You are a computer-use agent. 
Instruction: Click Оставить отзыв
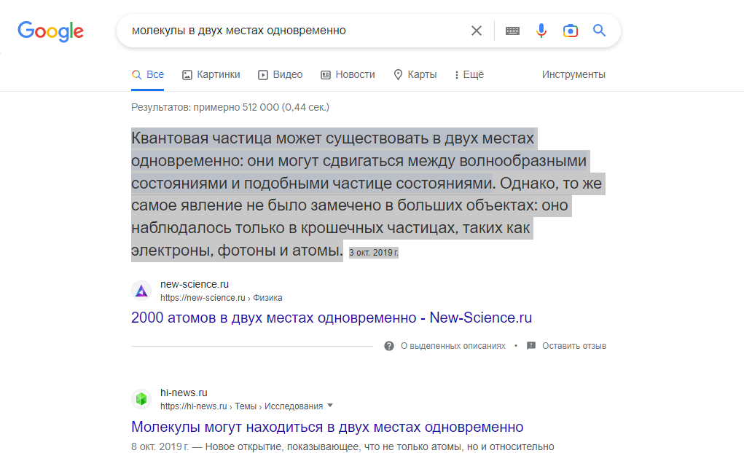coord(574,346)
